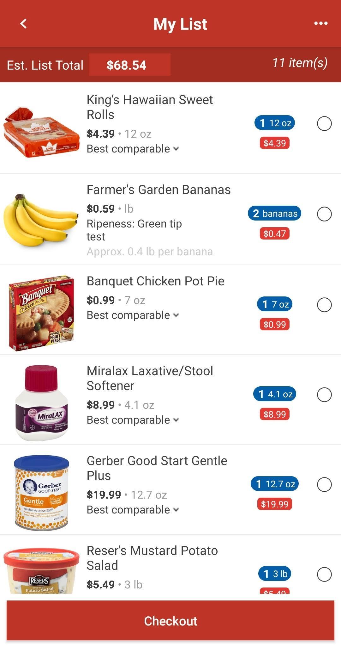Expand Best comparable under King's Hawaiian Rolls
This screenshot has height=647, width=341.
(x=133, y=149)
